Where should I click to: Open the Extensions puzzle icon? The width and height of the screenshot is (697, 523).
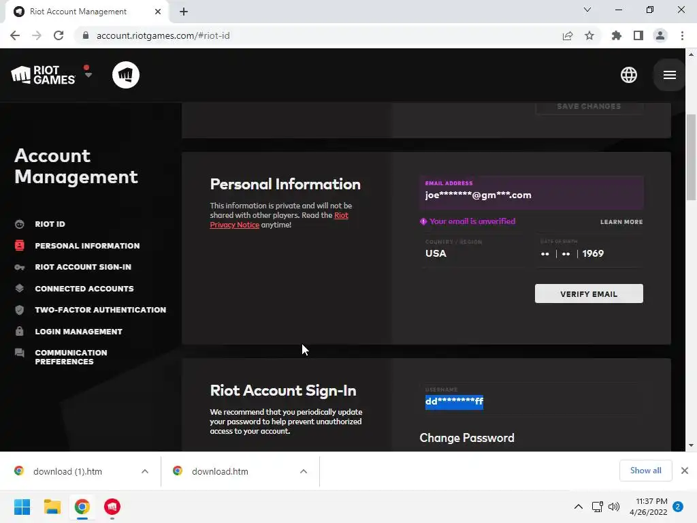[617, 35]
